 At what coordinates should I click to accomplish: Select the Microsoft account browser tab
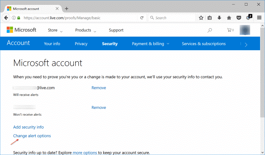click(32, 9)
